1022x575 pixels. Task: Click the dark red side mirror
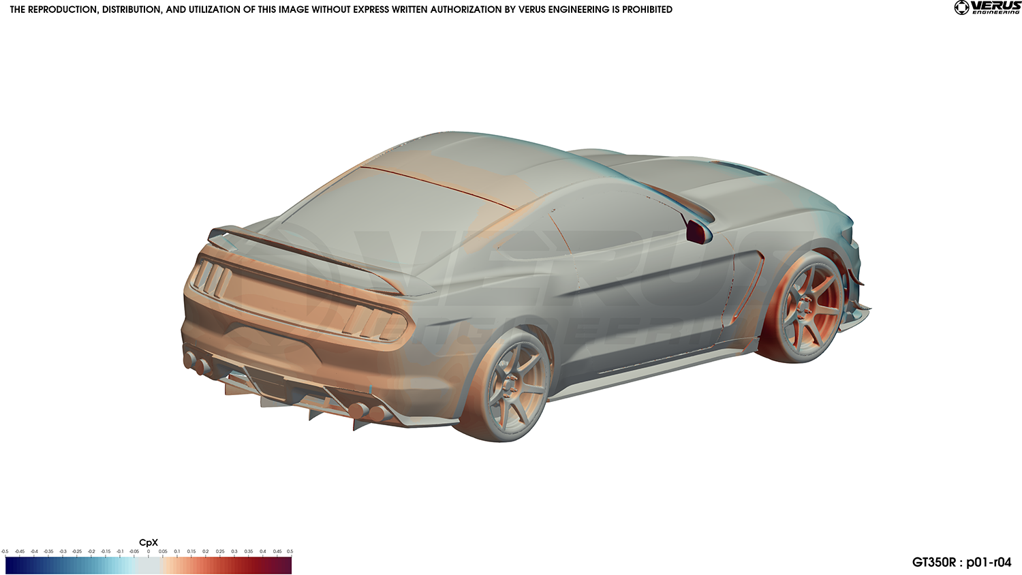(696, 231)
